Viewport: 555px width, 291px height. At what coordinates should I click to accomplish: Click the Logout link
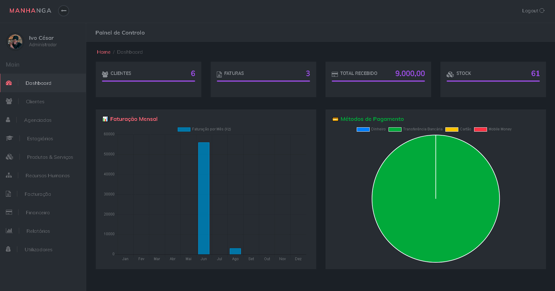[533, 11]
